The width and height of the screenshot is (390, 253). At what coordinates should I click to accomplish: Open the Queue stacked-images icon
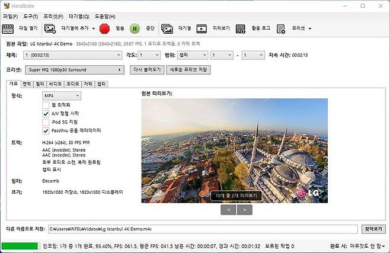[x=167, y=28]
